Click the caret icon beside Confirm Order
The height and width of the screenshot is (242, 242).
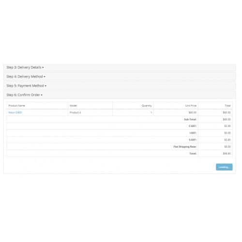click(42, 95)
